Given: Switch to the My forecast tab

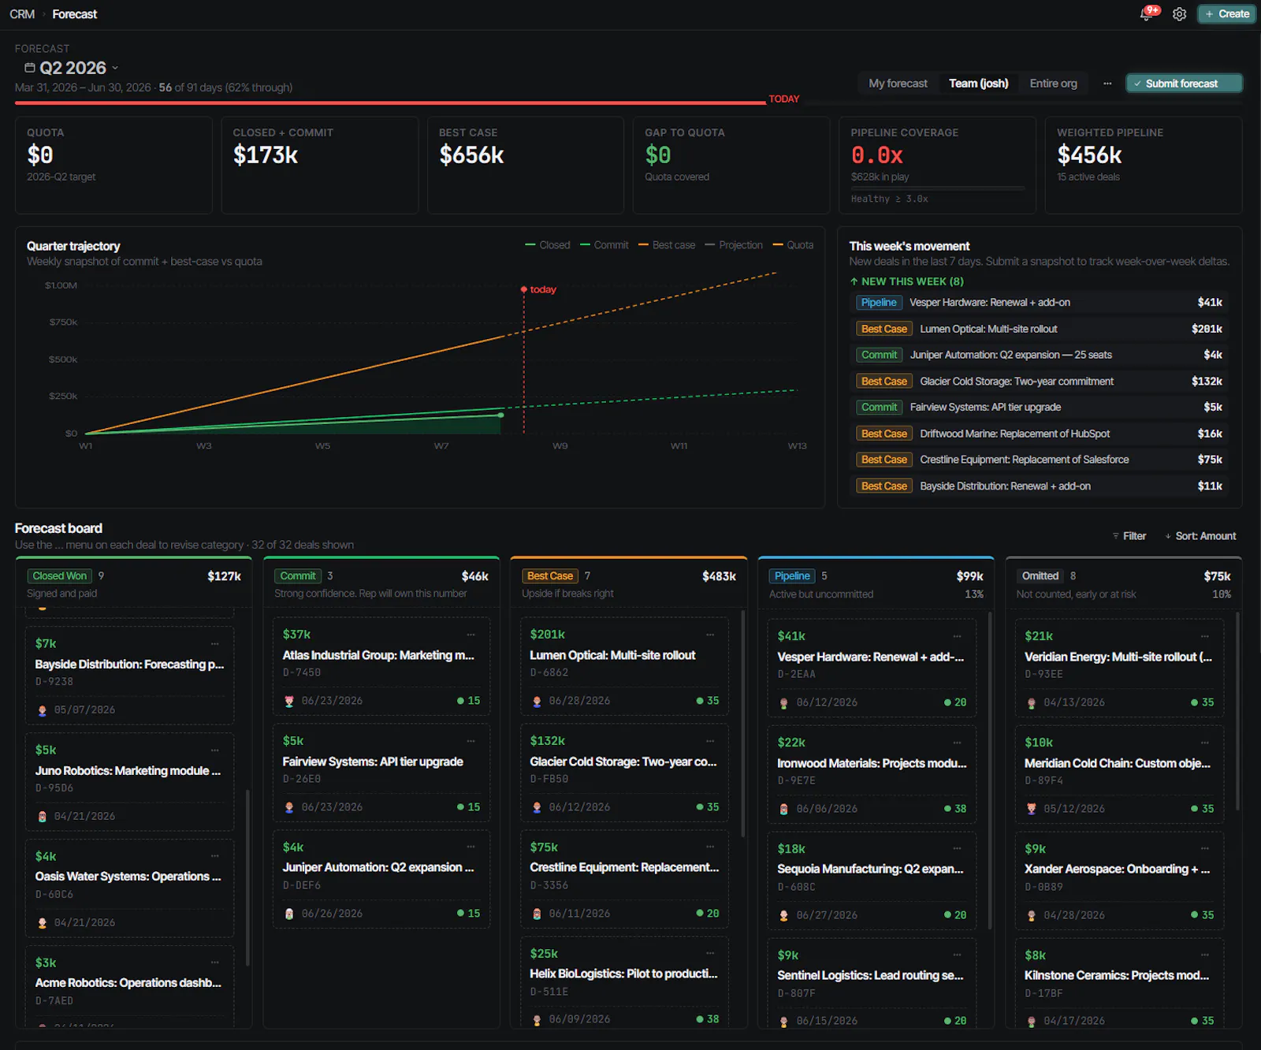Looking at the screenshot, I should point(898,84).
